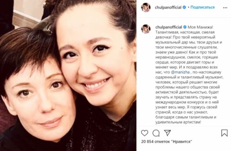Click the smiling woman's face in the photo
231x151 pixels.
(94, 62)
